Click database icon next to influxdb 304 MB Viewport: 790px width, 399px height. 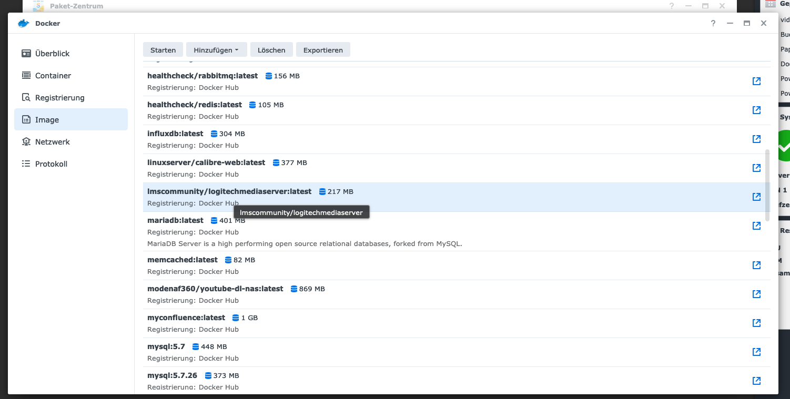[214, 134]
